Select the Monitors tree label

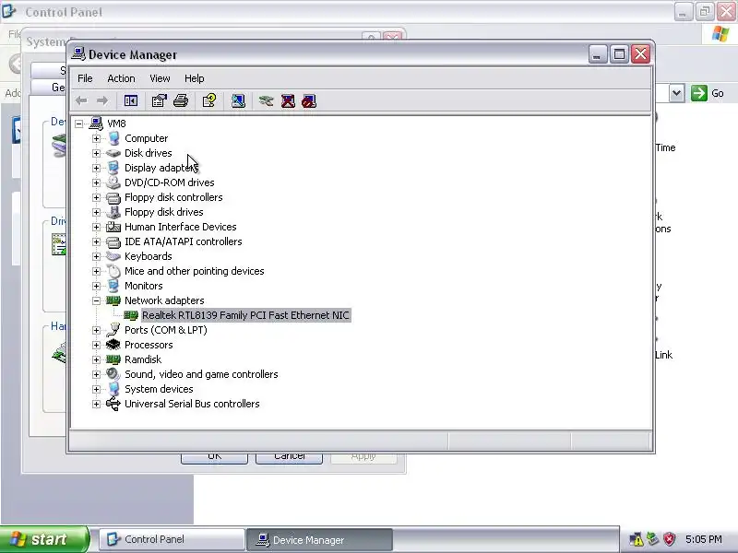pyautogui.click(x=144, y=286)
